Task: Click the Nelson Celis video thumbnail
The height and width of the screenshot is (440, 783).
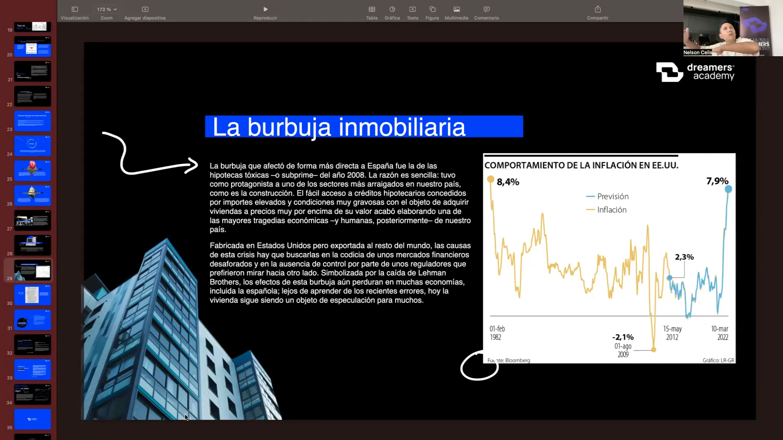Action: point(732,29)
